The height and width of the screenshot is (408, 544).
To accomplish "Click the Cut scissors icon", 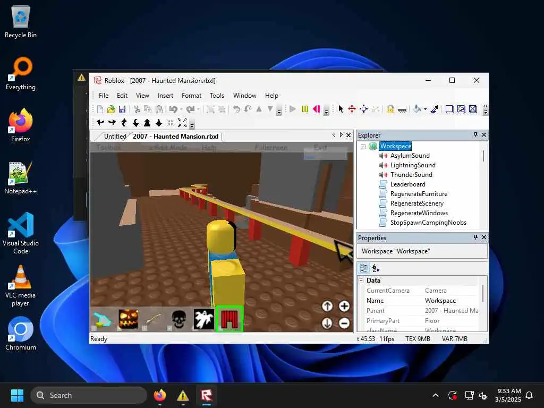I will [x=137, y=109].
